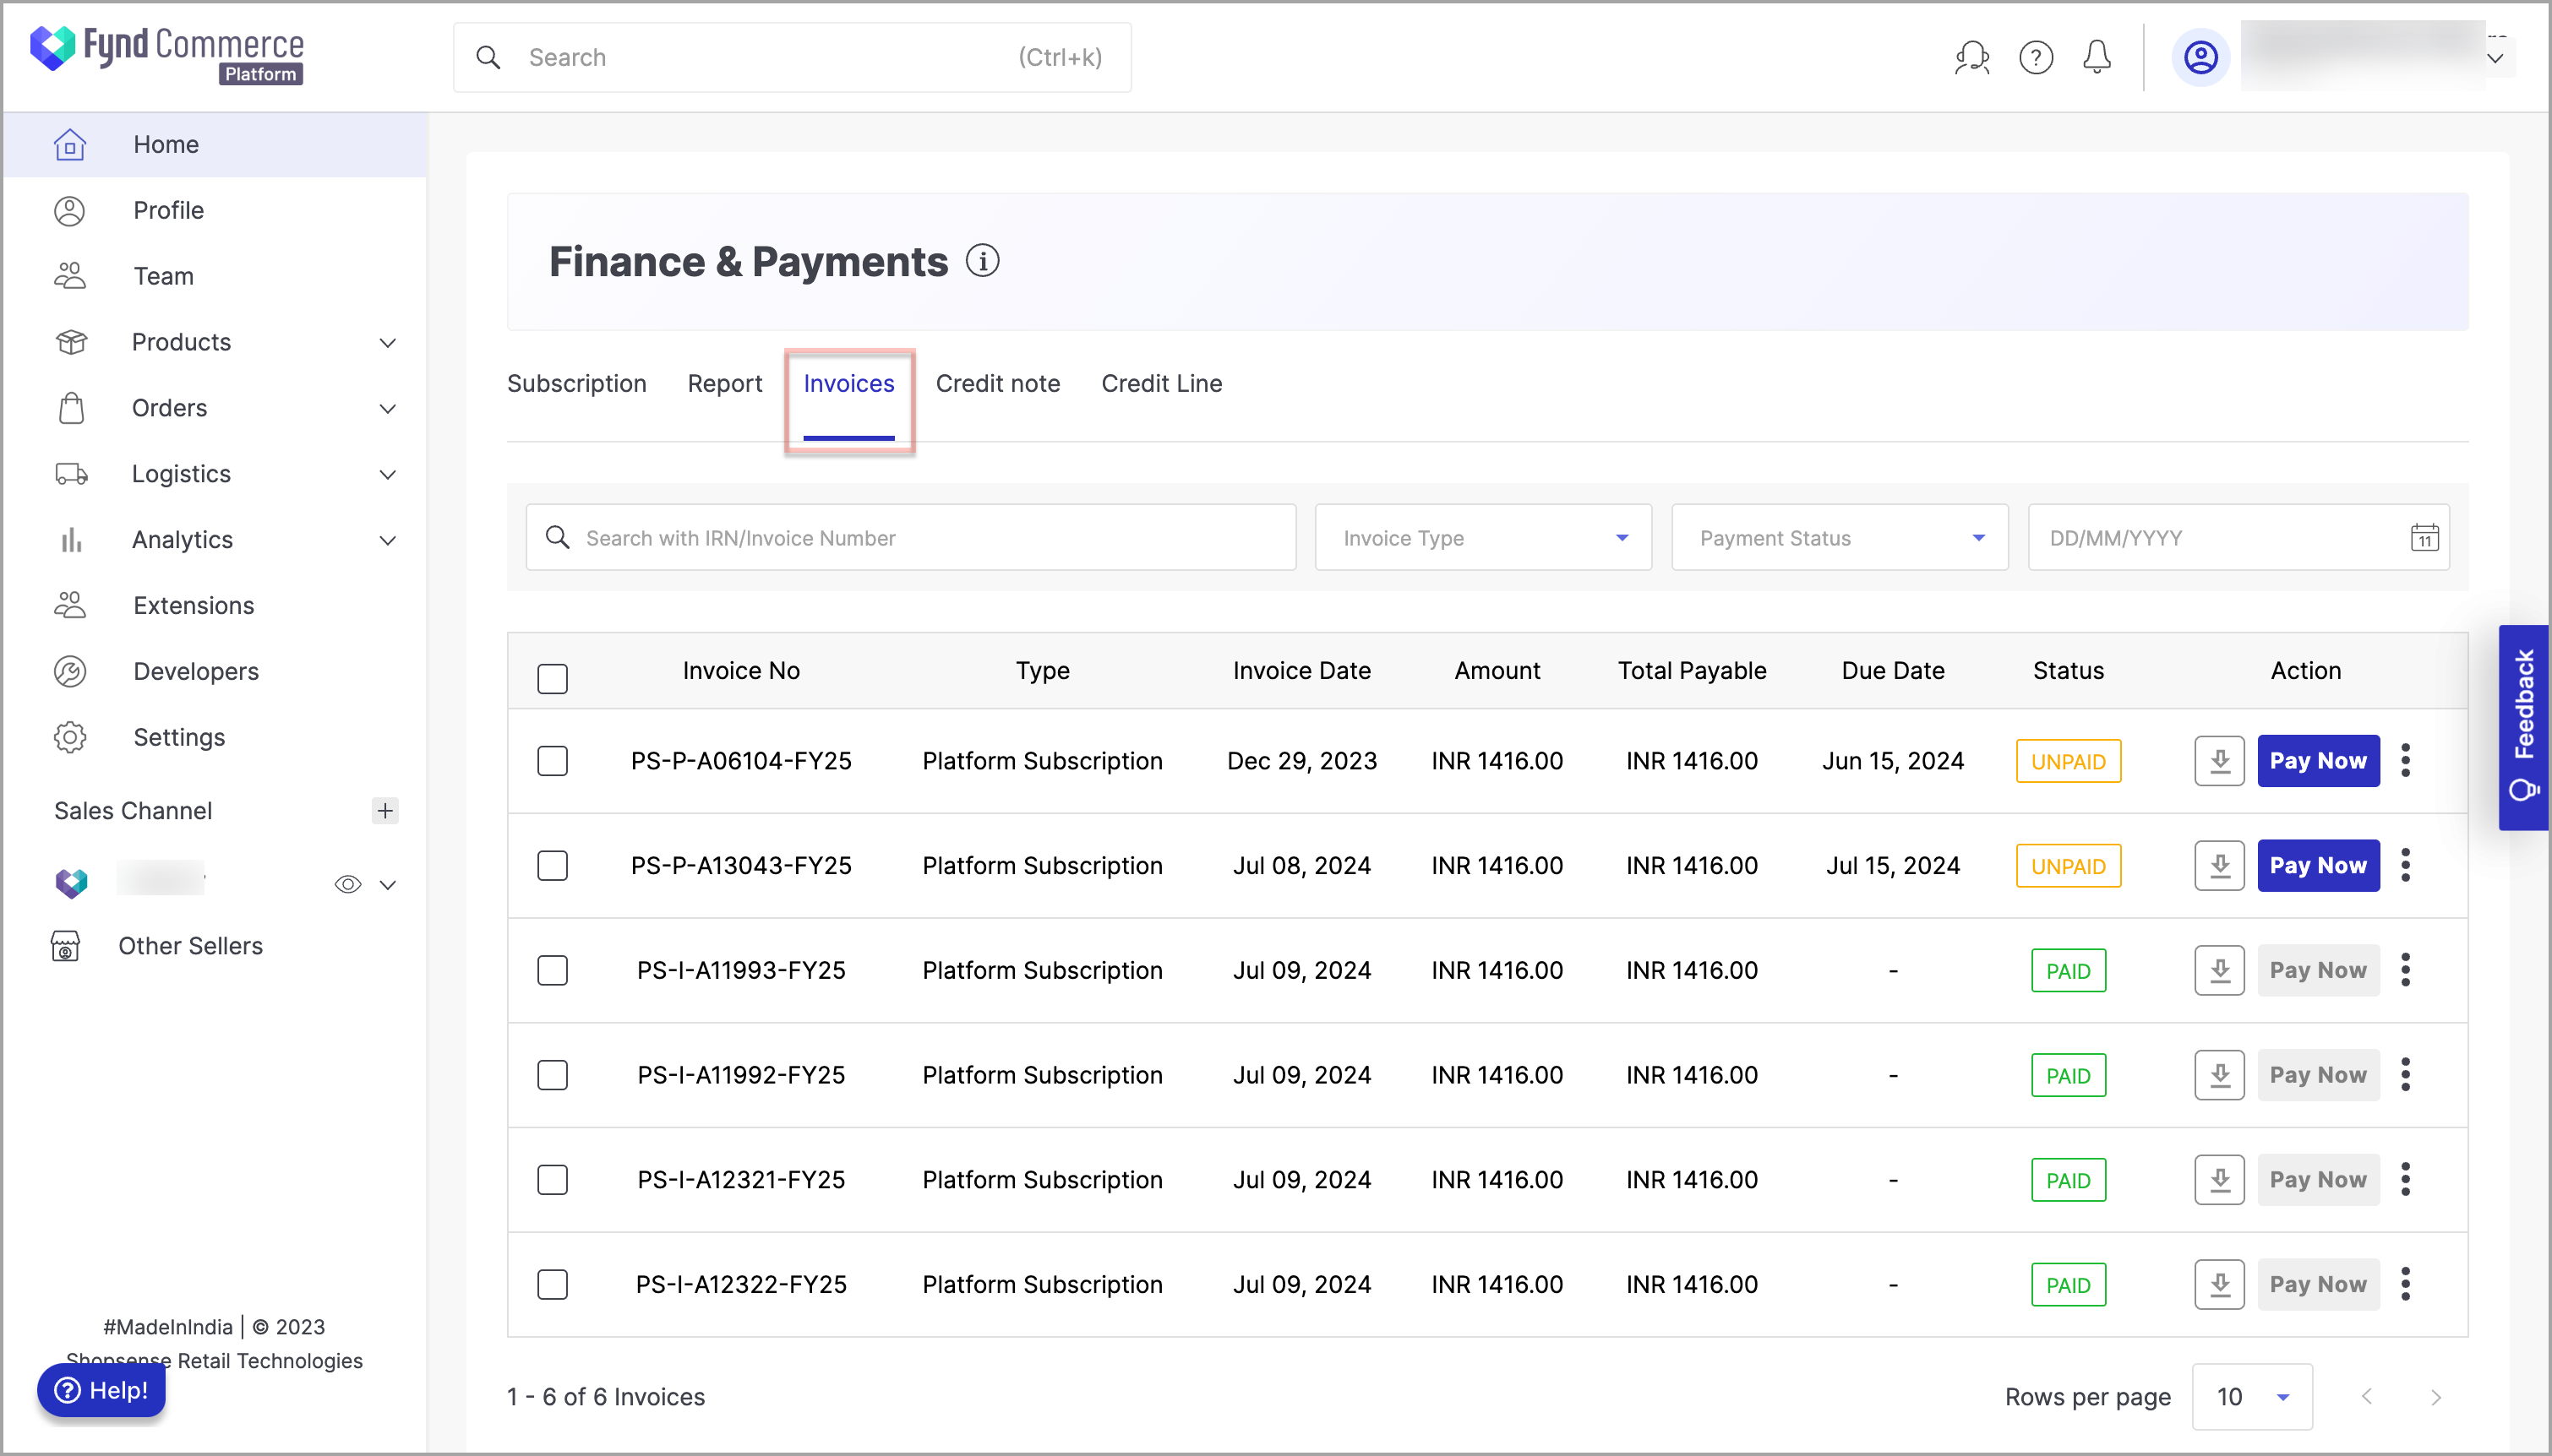Viewport: 2552px width, 1456px height.
Task: Select all invoices checkbox in header
Action: 552,679
